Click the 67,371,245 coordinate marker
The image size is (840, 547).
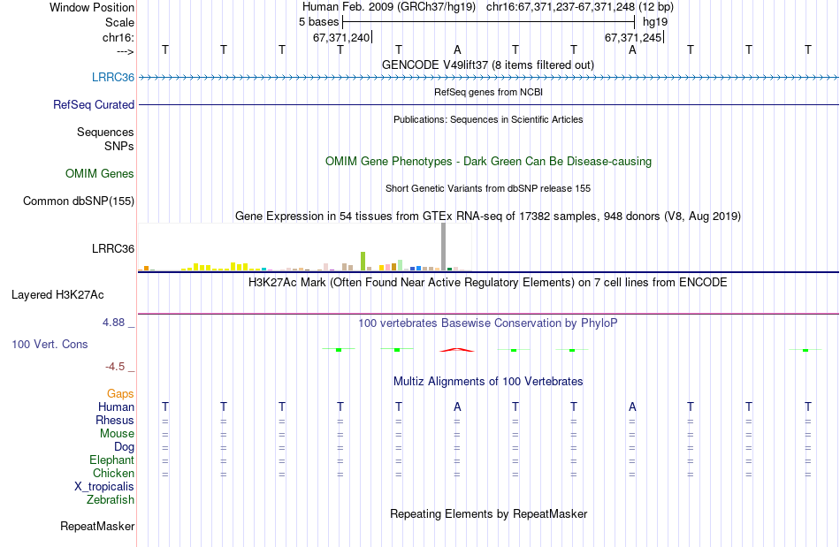(634, 37)
